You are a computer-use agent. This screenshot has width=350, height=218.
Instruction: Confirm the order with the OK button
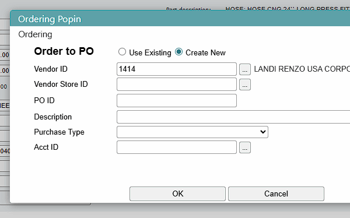click(177, 194)
